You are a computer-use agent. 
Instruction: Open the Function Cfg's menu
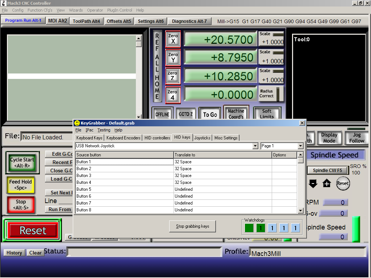tap(40, 10)
